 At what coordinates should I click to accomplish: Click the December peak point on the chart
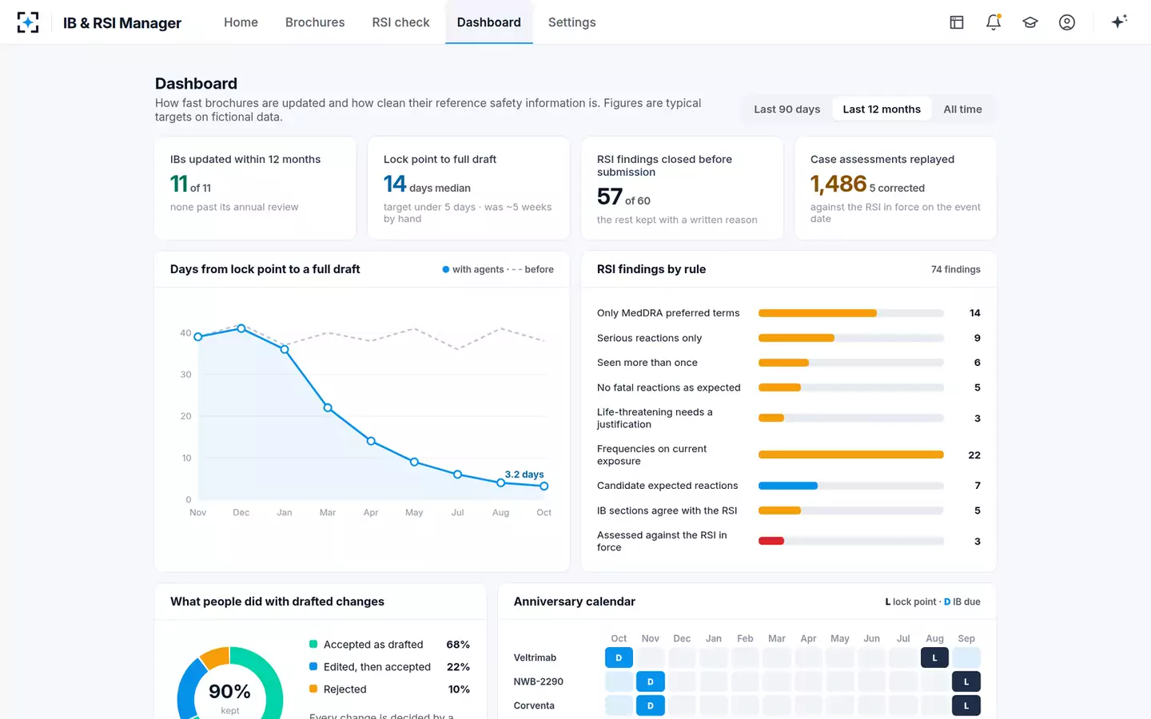click(x=241, y=328)
